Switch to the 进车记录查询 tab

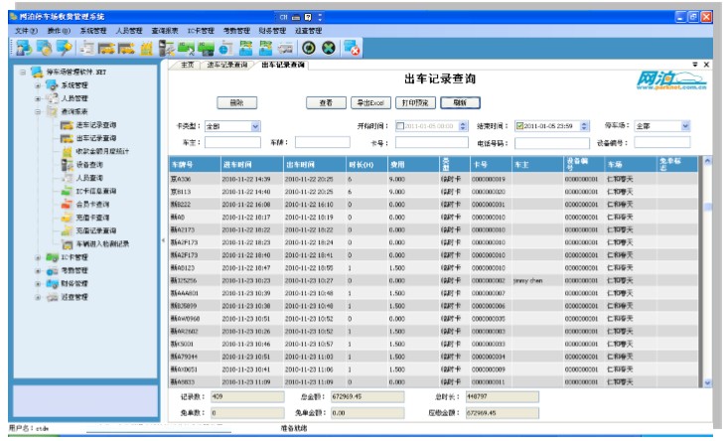pos(227,65)
